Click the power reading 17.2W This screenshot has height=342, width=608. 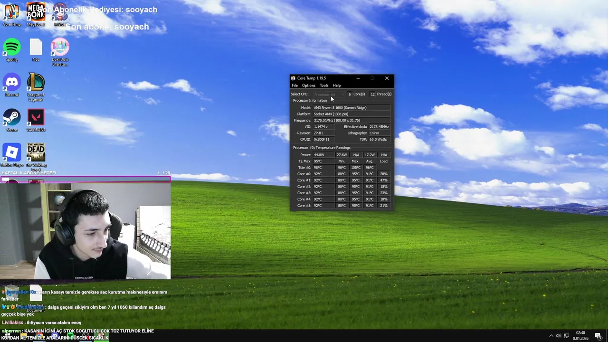pos(370,155)
